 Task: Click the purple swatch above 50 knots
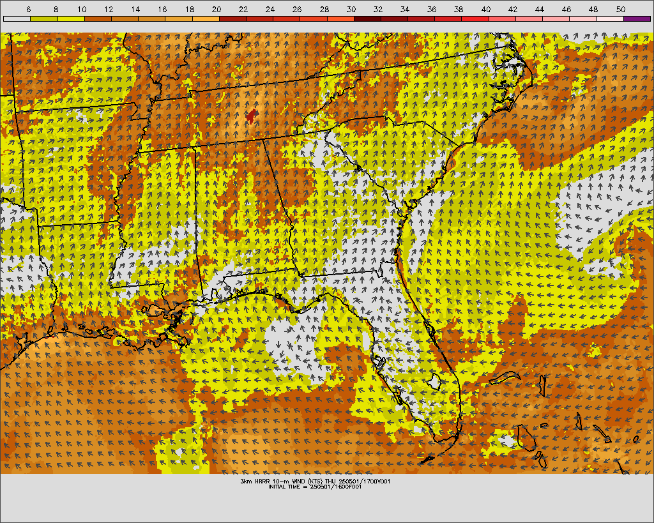point(637,19)
